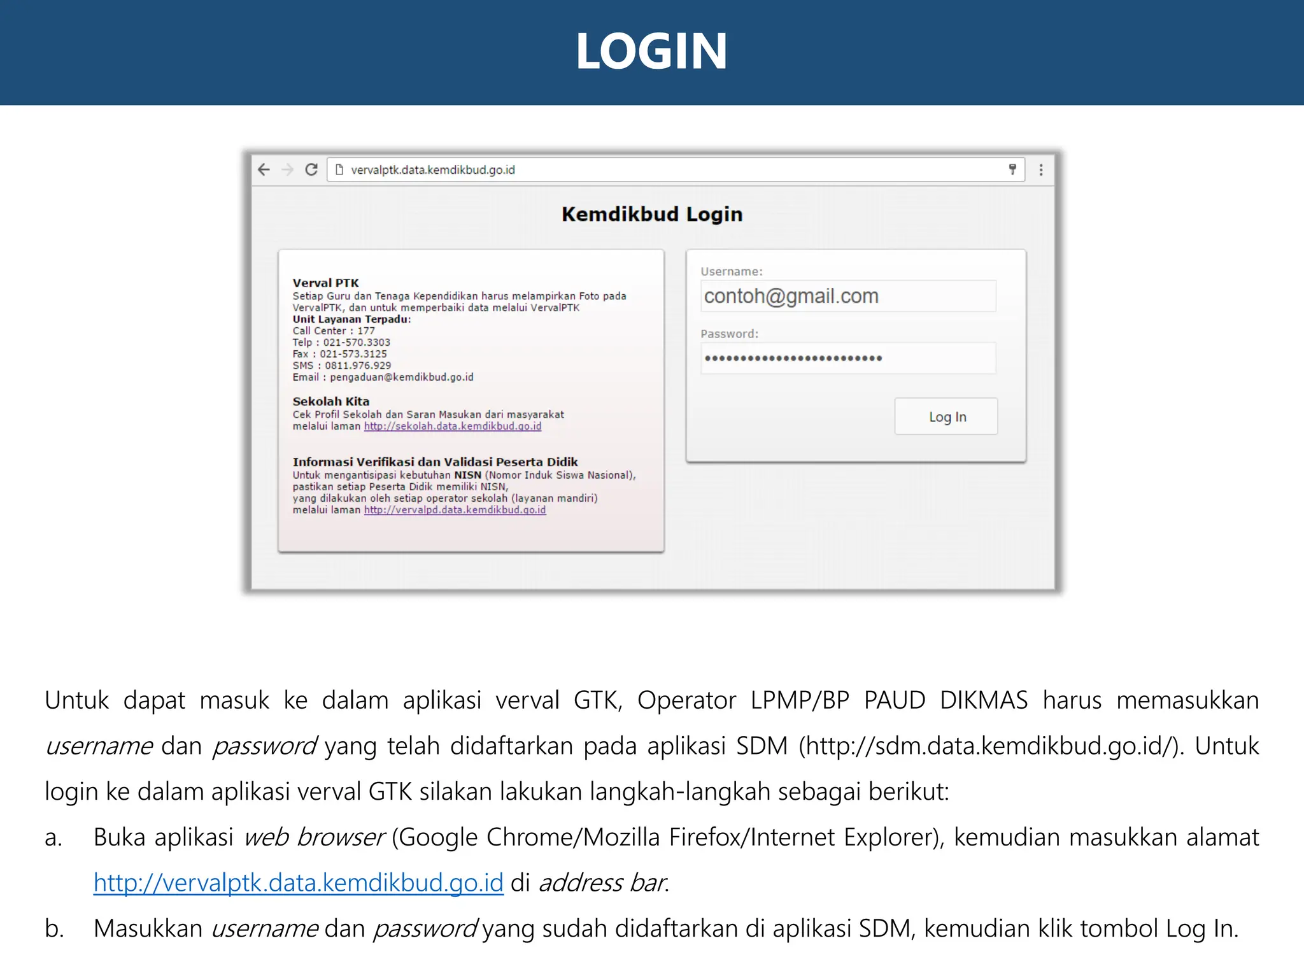
Task: Click the Kemdikbud Login heading
Action: pyautogui.click(x=652, y=214)
